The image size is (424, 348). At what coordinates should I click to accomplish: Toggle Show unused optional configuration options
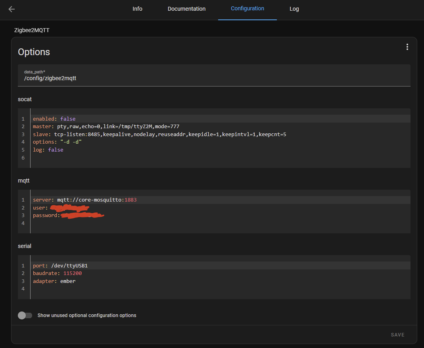(25, 315)
